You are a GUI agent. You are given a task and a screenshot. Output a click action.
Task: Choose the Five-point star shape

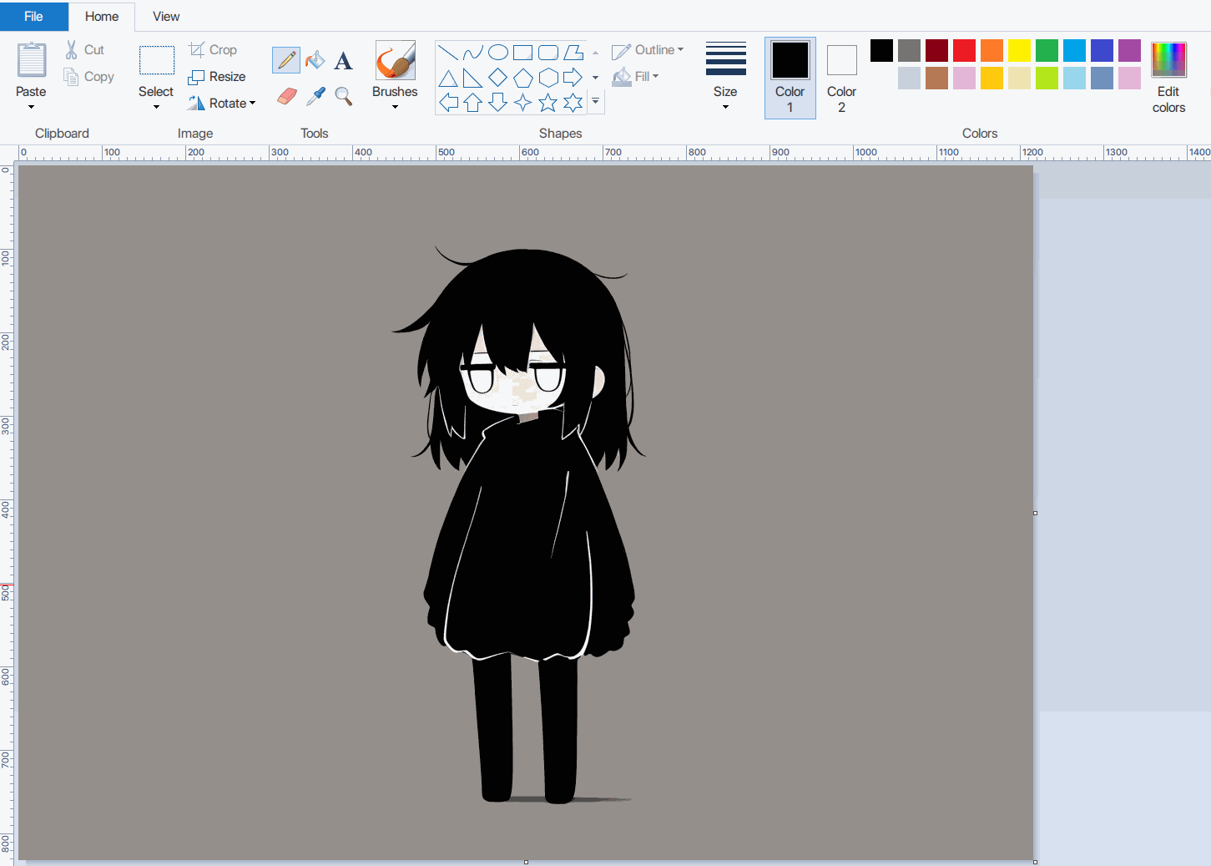[548, 102]
